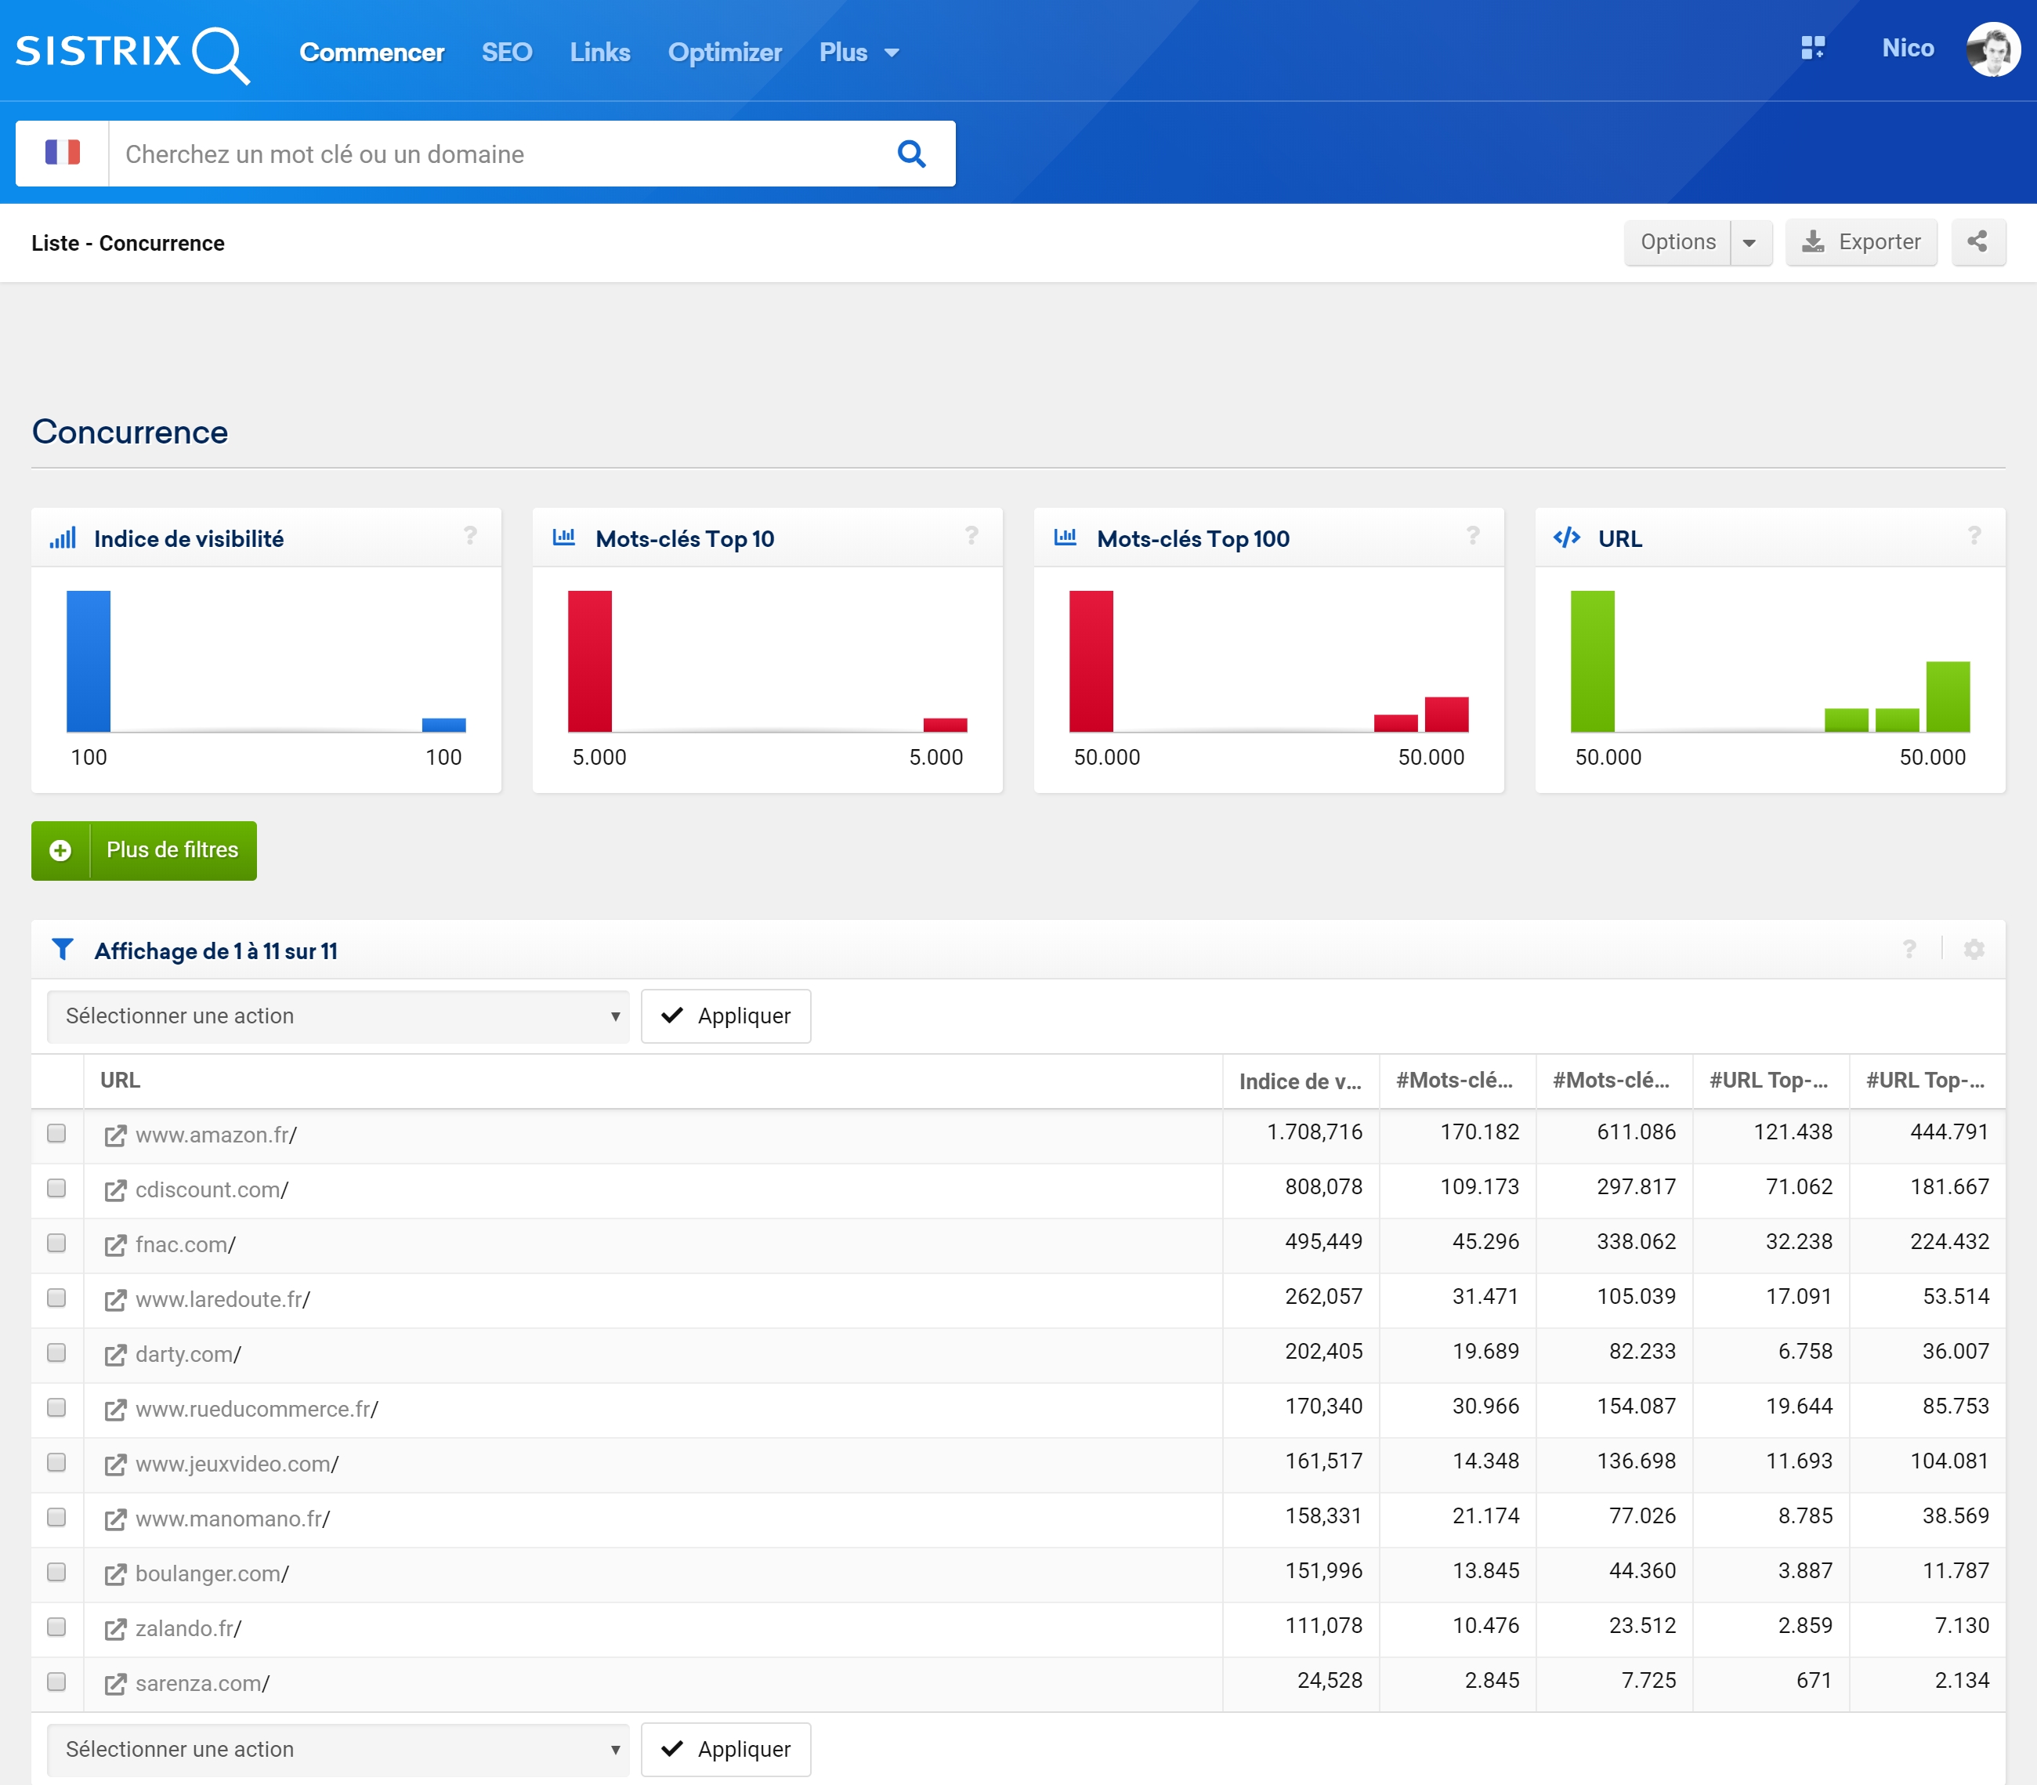
Task: Open external link icon for cdiscount.com
Action: pos(115,1190)
